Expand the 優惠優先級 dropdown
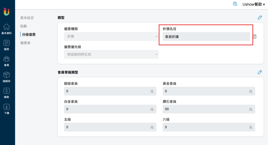Image resolution: width=268 pixels, height=145 pixels. point(111,54)
